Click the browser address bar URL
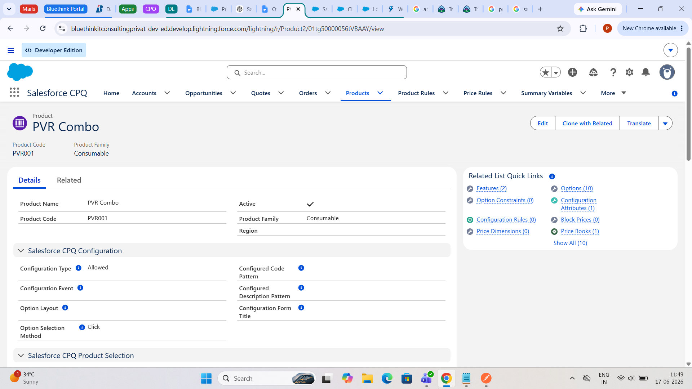The height and width of the screenshot is (389, 692). click(227, 28)
